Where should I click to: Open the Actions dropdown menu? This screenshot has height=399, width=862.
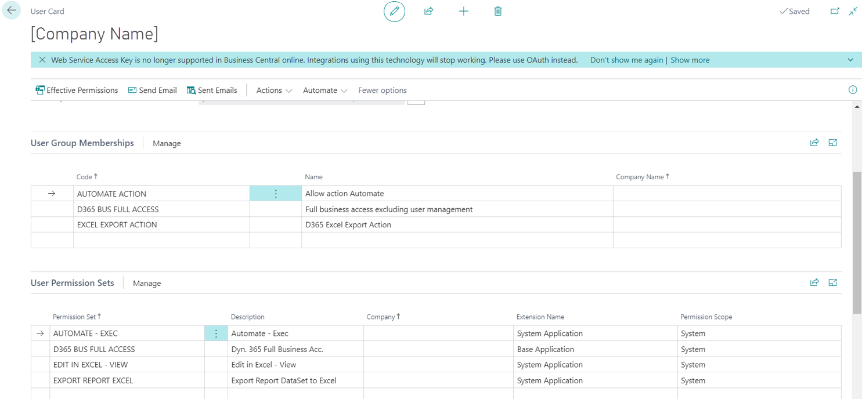274,90
